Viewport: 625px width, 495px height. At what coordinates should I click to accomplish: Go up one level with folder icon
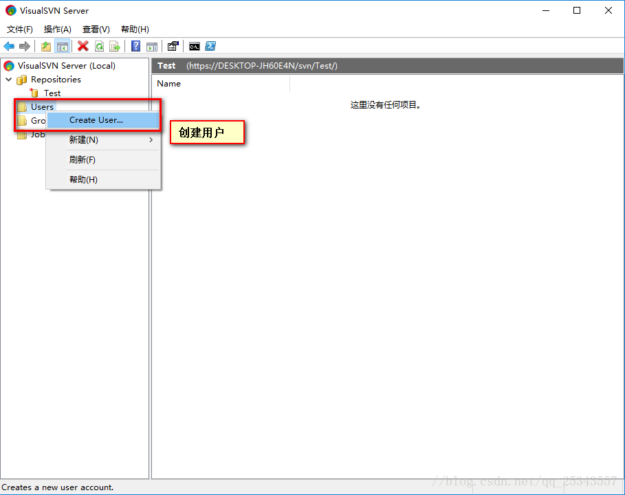pos(46,47)
